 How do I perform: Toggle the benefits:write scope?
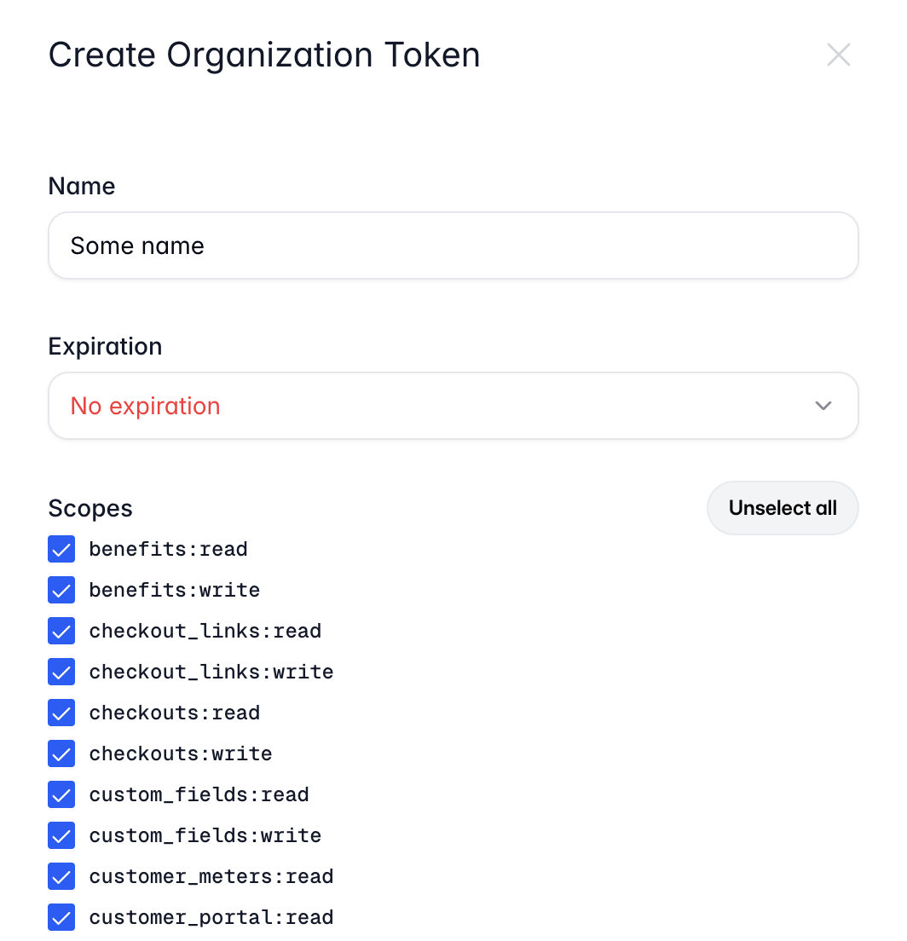(61, 590)
